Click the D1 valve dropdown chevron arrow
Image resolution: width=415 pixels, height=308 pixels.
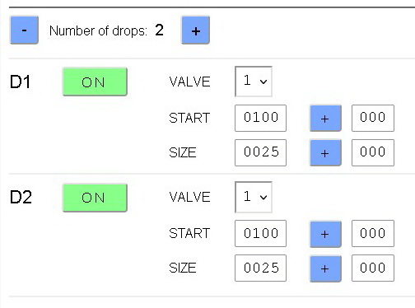(263, 82)
